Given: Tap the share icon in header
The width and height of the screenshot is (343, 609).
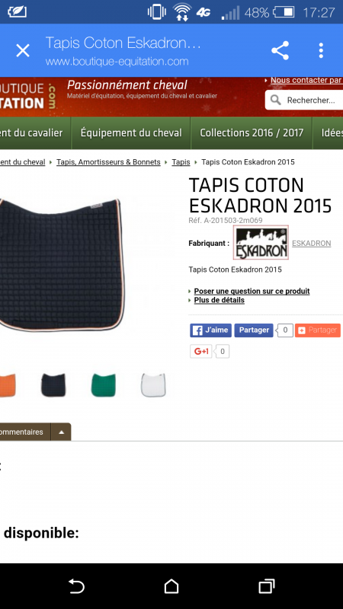Looking at the screenshot, I should pyautogui.click(x=280, y=50).
